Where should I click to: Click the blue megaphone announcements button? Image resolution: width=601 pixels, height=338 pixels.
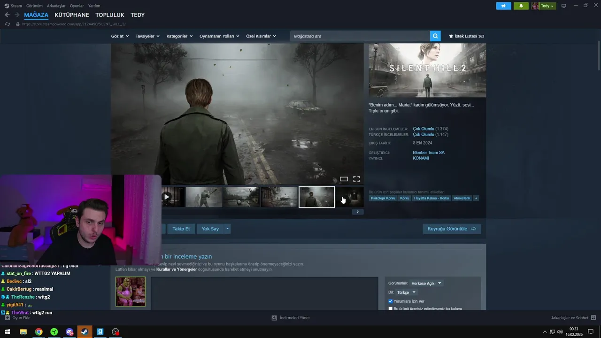(503, 6)
